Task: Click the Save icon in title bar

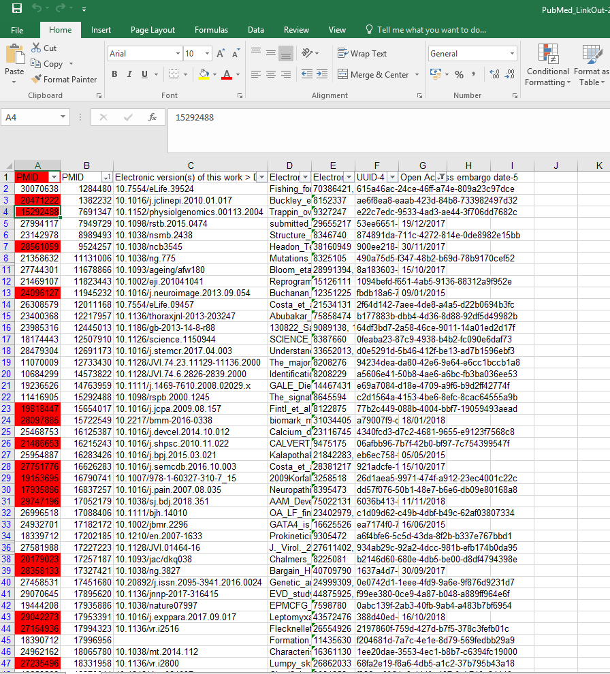Action: pyautogui.click(x=16, y=9)
